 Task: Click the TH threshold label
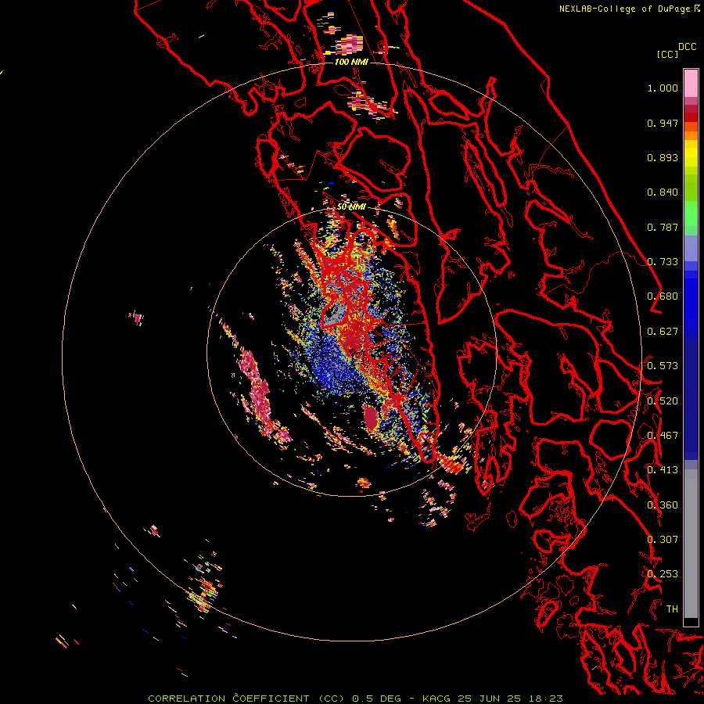(x=672, y=609)
